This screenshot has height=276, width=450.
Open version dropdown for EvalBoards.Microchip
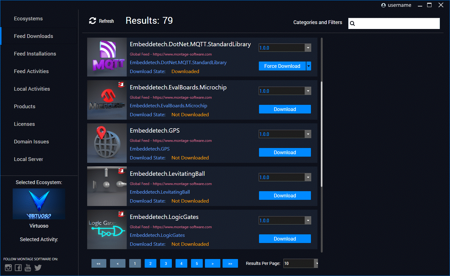pyautogui.click(x=308, y=91)
